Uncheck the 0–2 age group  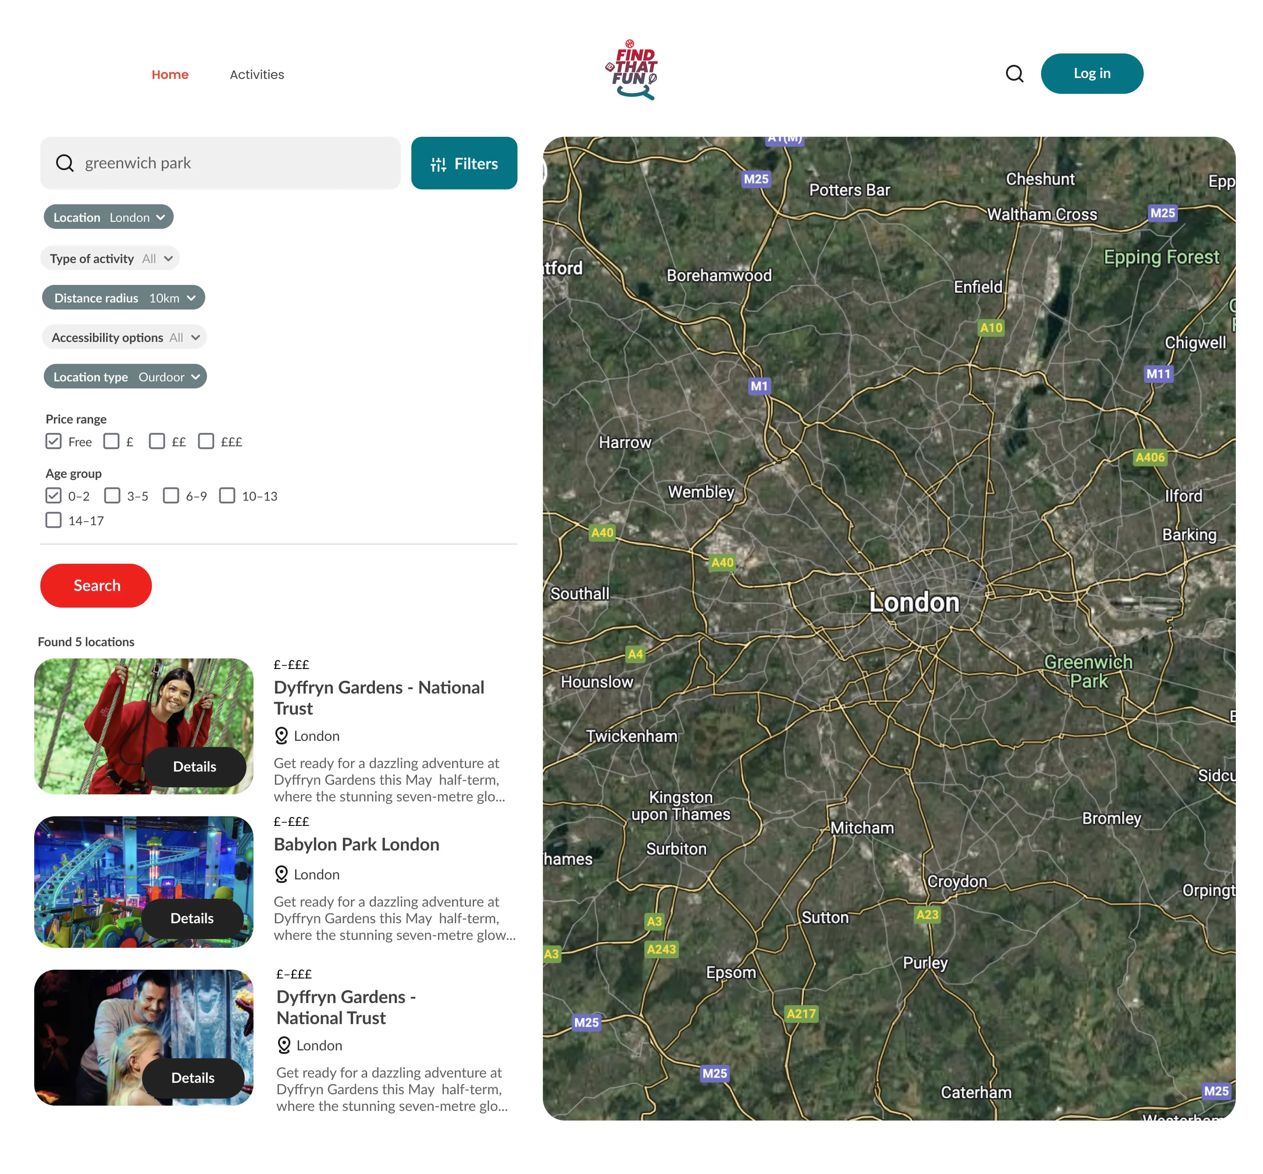tap(54, 496)
